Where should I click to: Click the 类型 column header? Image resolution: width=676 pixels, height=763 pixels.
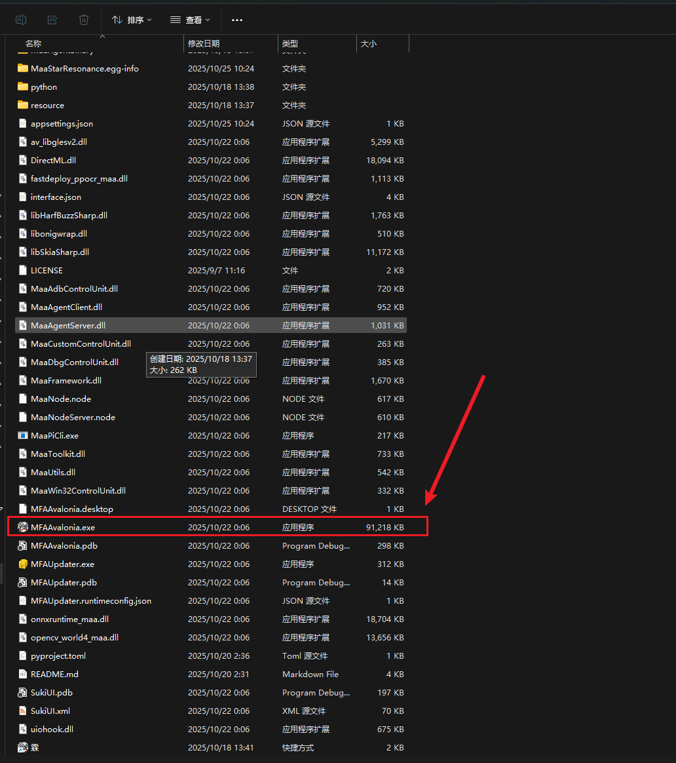click(290, 43)
